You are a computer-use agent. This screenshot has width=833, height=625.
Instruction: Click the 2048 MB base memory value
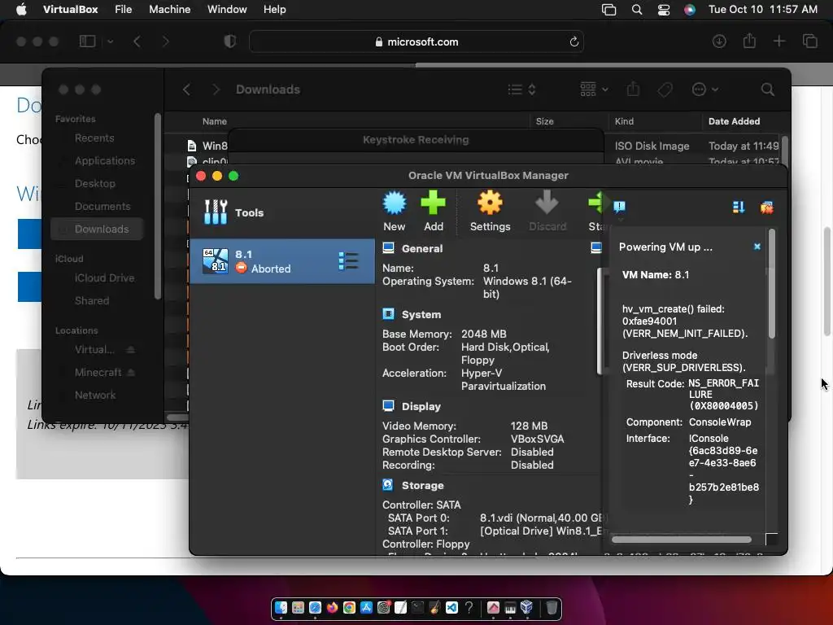coord(483,334)
